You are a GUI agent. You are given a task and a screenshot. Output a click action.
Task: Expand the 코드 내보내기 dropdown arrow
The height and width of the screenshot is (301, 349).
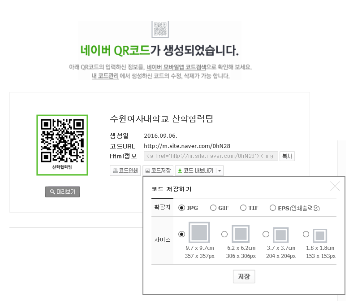coord(220,170)
